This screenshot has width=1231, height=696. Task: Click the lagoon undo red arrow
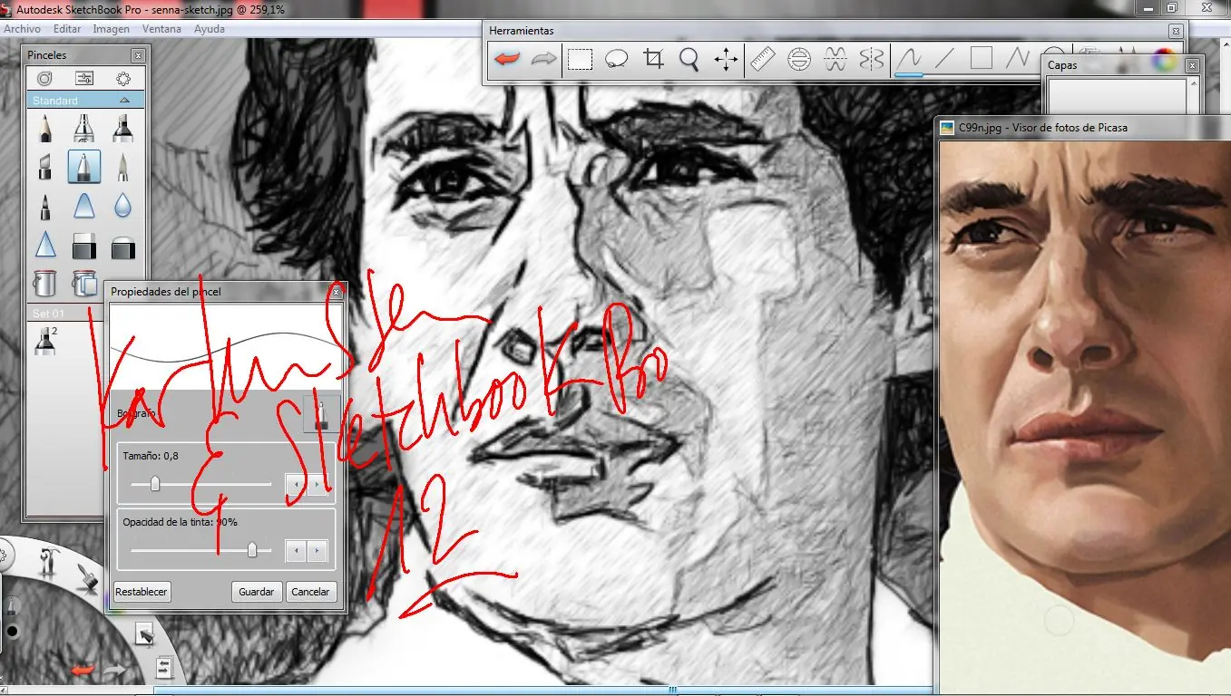pos(83,670)
